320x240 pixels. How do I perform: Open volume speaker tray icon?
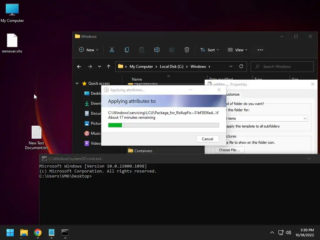(288, 232)
